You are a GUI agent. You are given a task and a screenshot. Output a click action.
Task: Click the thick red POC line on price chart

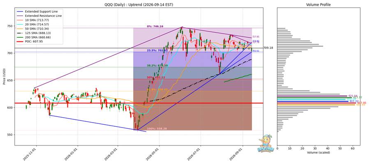(x=139, y=103)
